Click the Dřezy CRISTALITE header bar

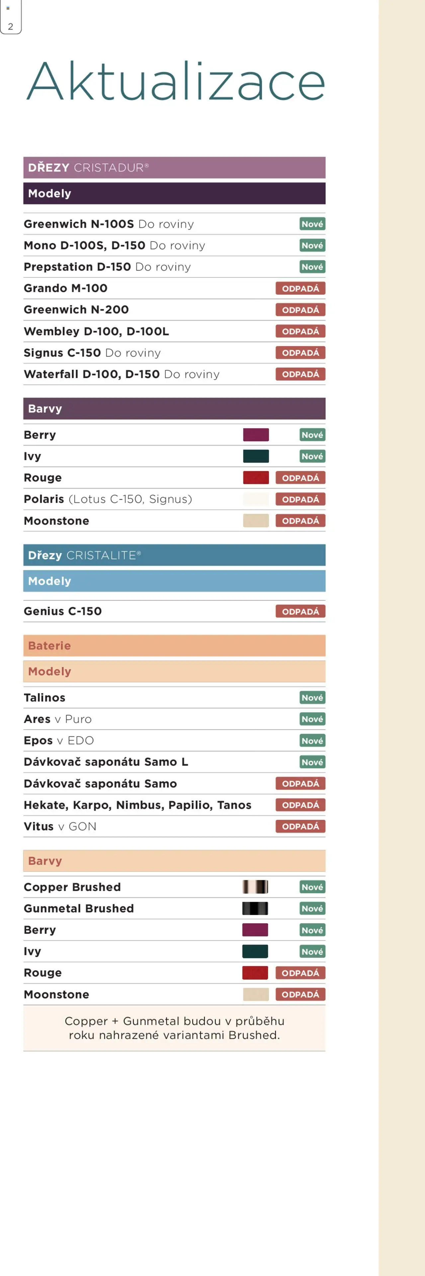click(x=174, y=555)
